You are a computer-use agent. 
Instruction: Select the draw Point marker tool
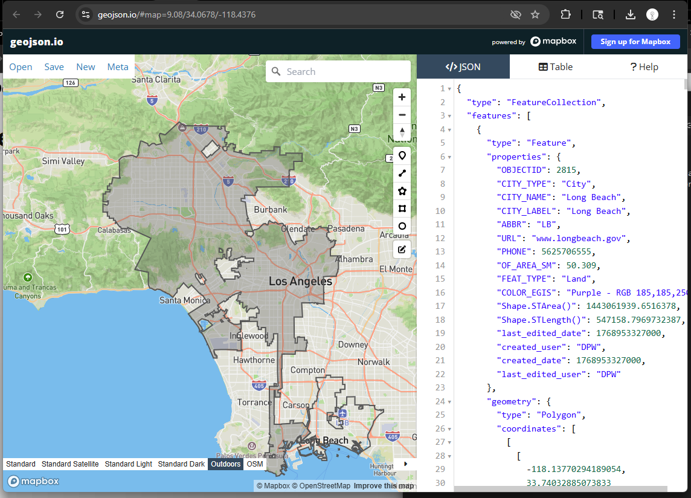click(x=402, y=155)
